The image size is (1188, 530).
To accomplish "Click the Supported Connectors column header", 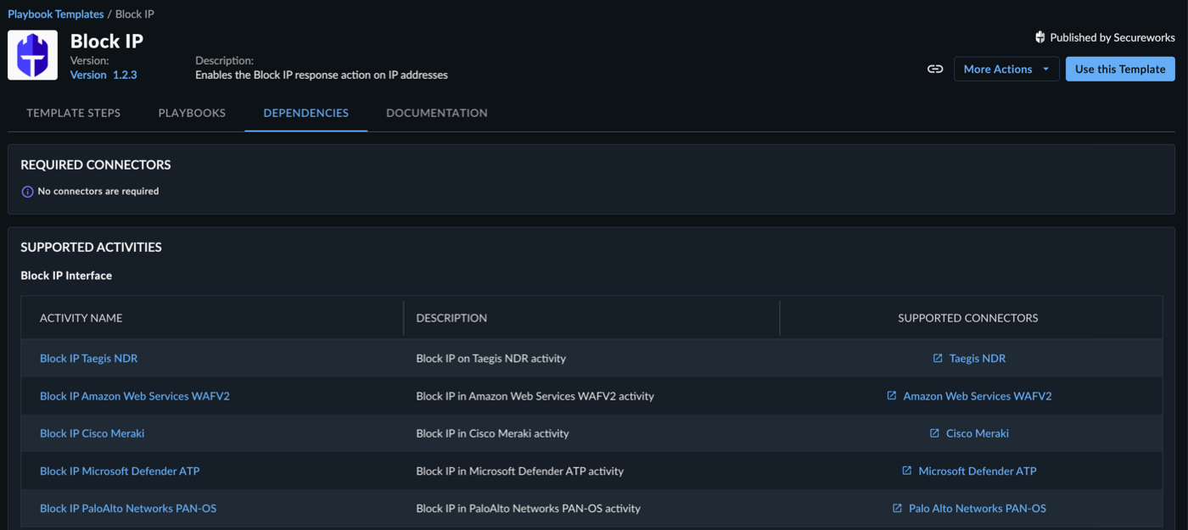I will click(968, 318).
